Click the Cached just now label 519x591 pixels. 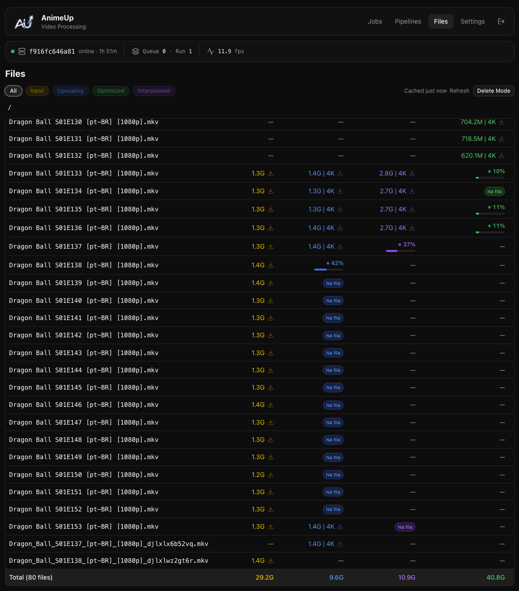coord(425,91)
